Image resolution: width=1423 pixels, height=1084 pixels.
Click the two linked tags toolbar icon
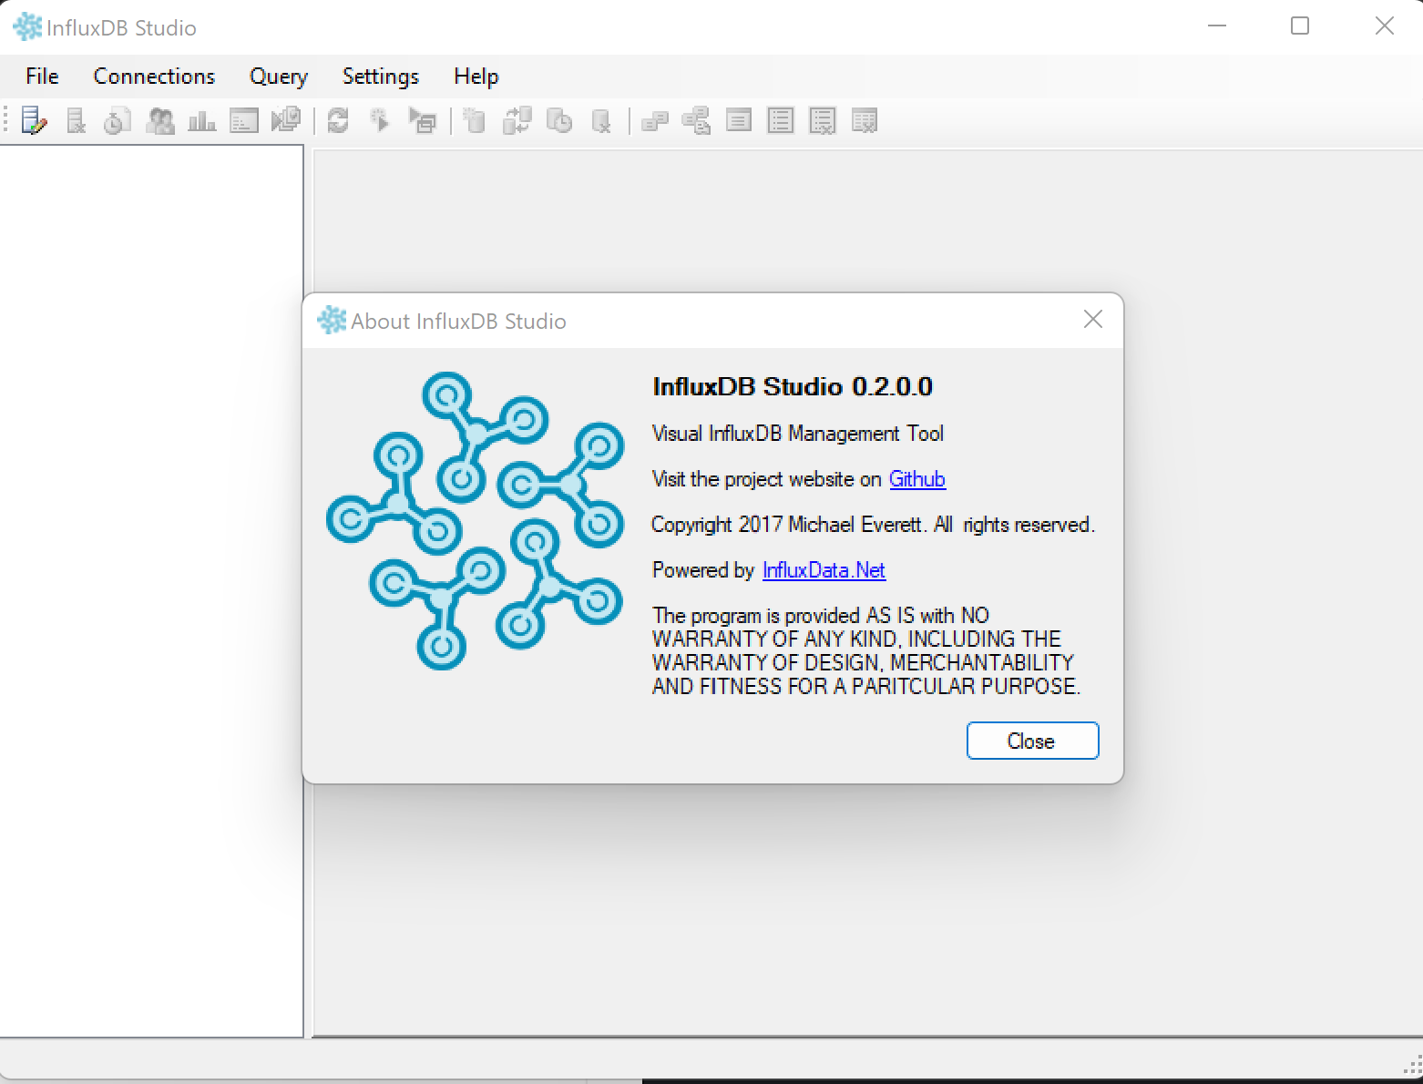[x=655, y=121]
